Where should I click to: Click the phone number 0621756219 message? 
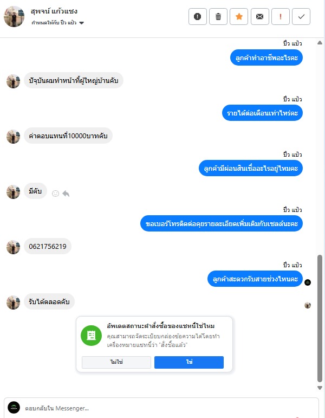(48, 246)
